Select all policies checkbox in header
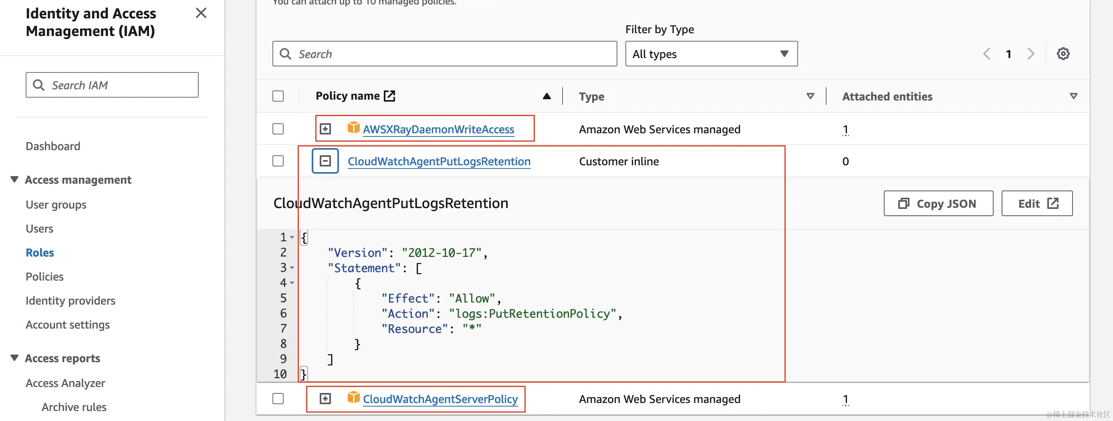The height and width of the screenshot is (421, 1113). point(278,96)
